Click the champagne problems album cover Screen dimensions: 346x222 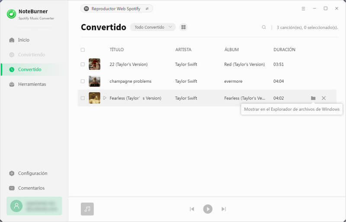point(94,81)
